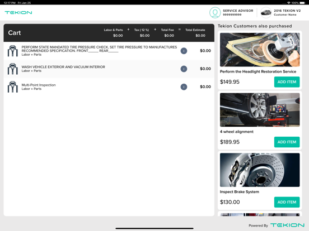This screenshot has width=309, height=231.
Task: Tap the 12:17 PM clock in status bar
Action: 10,3
